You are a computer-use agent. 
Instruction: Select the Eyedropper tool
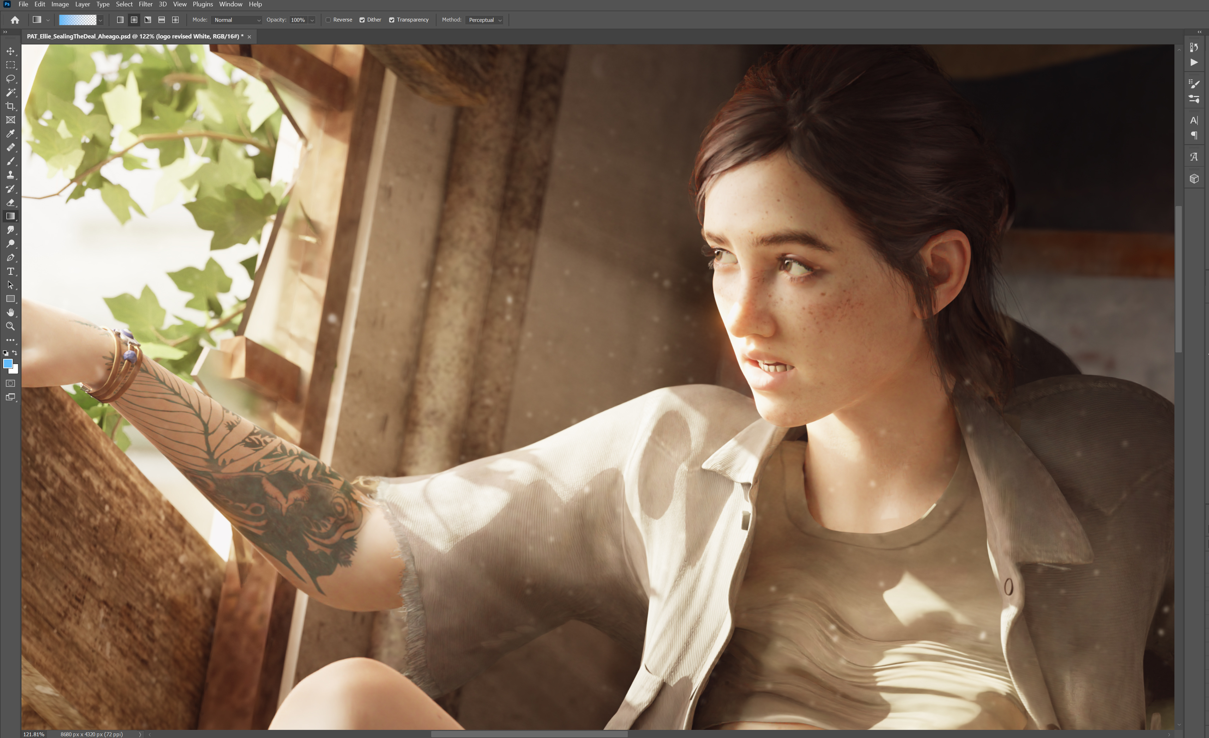coord(10,133)
